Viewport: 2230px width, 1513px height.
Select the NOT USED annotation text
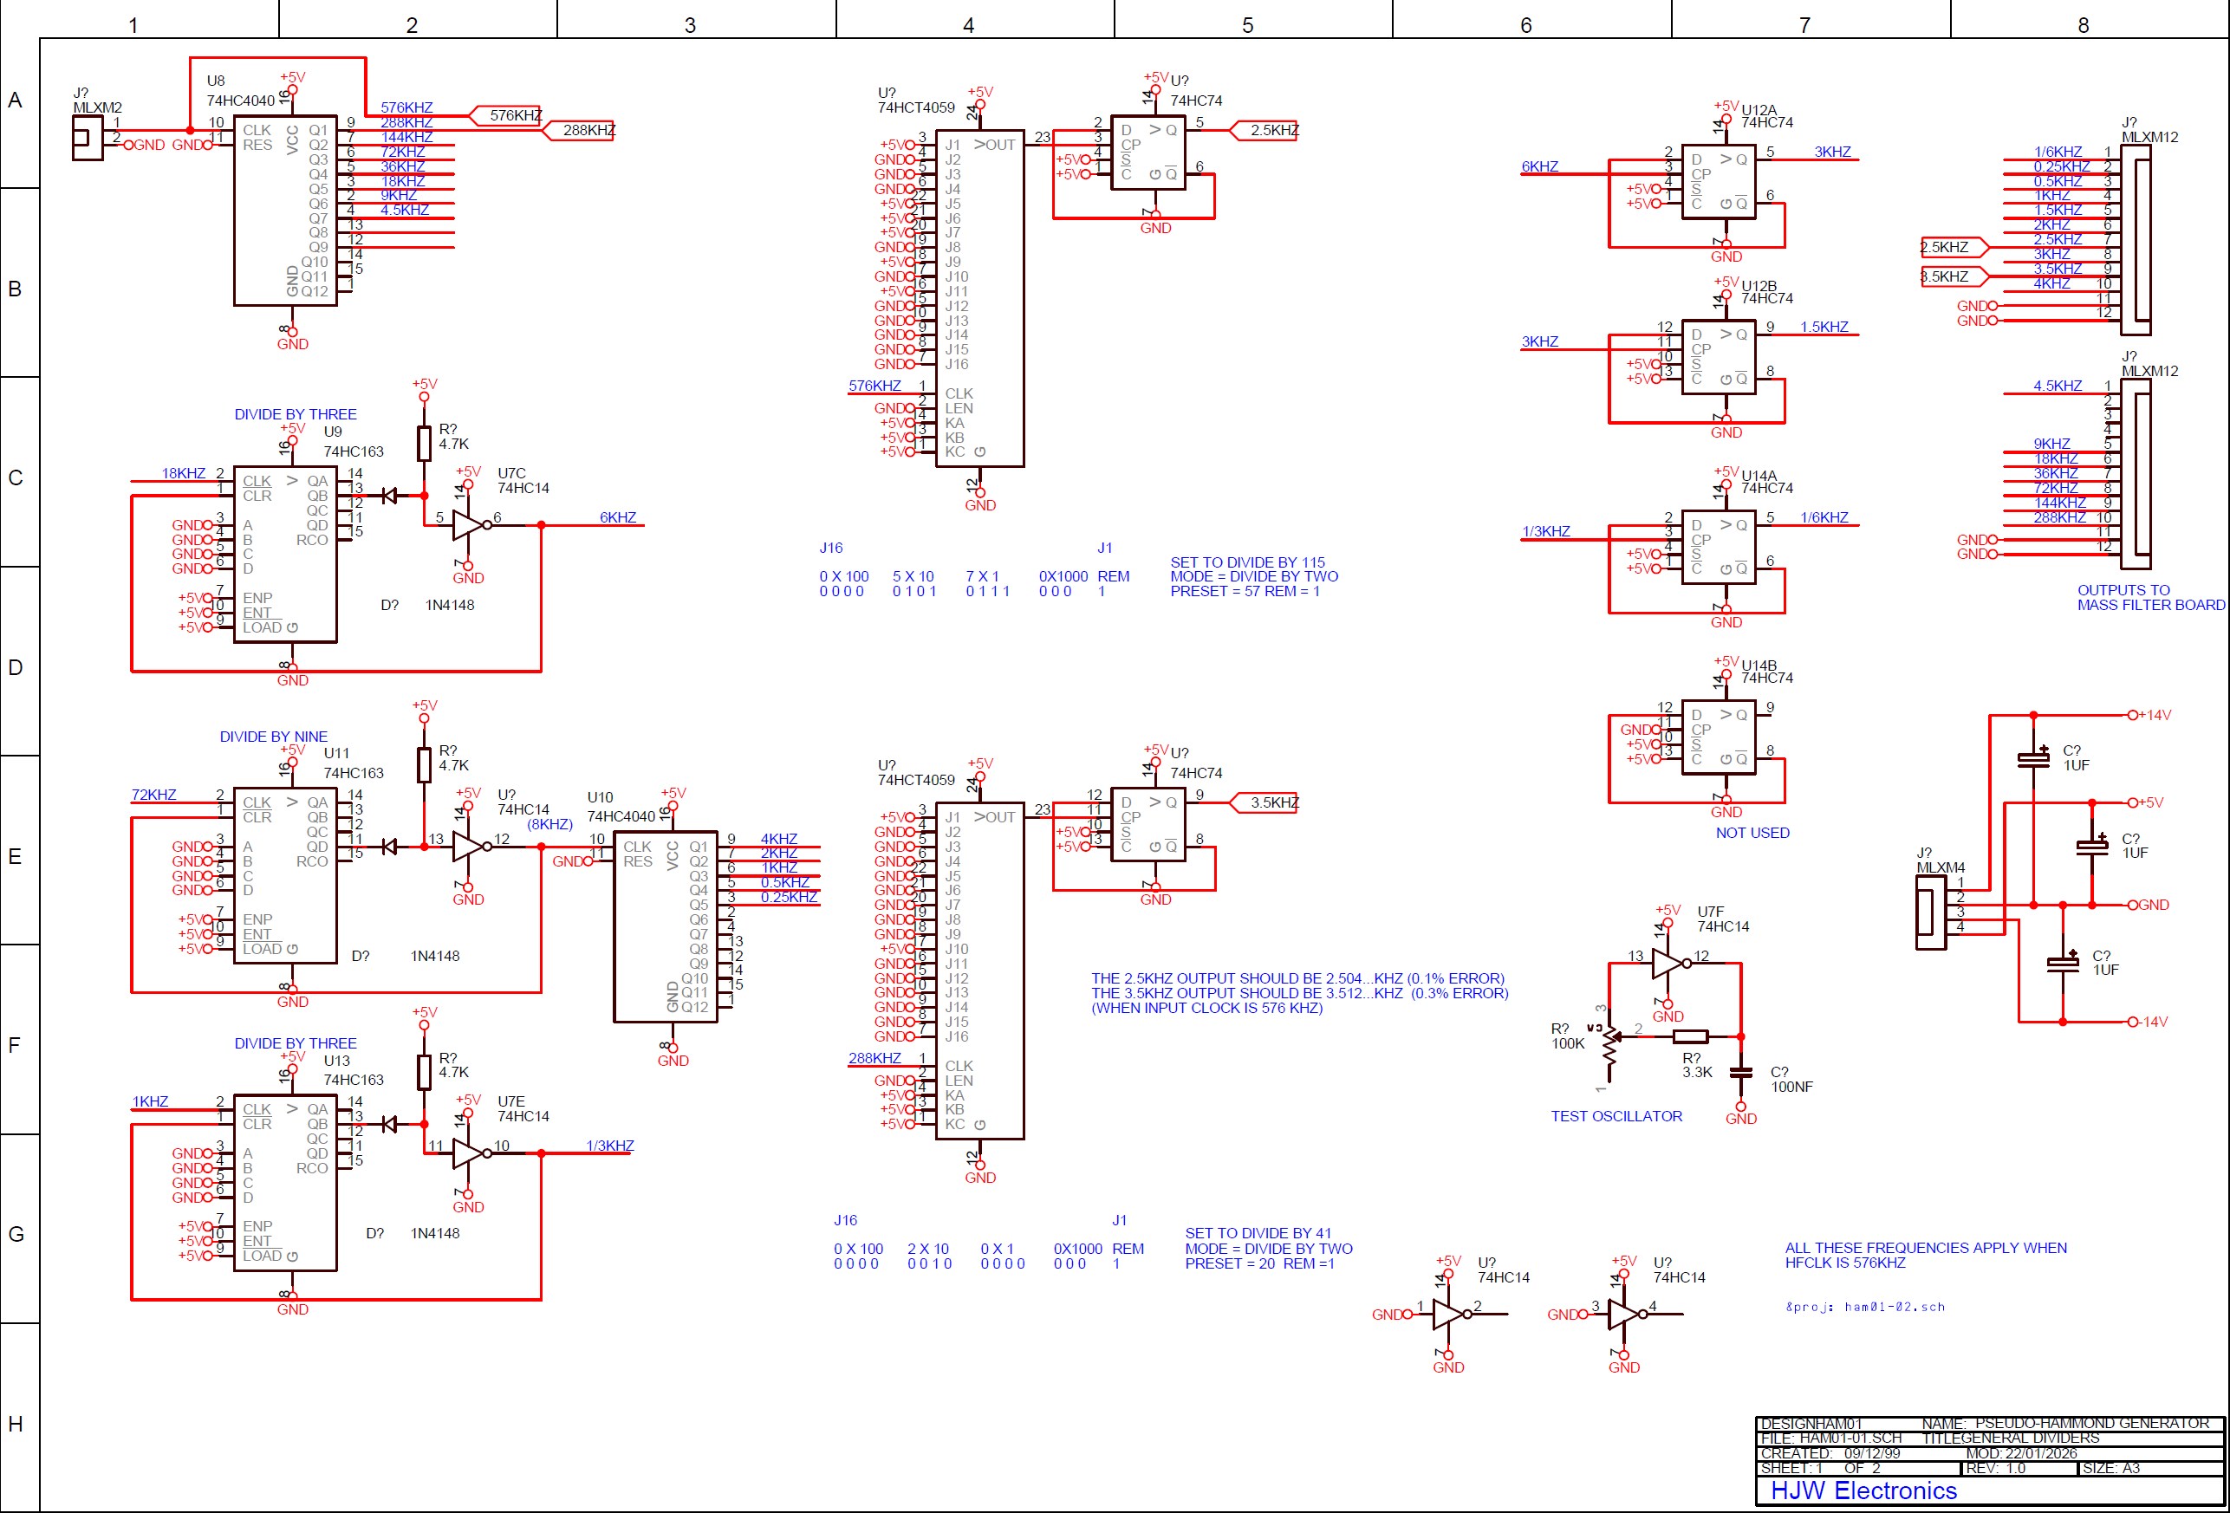click(x=1752, y=833)
